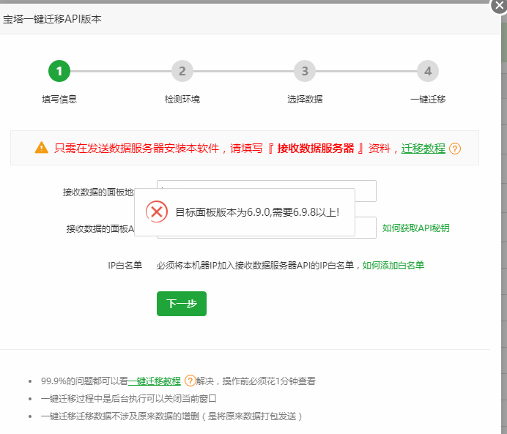This screenshot has width=507, height=434.
Task: Click 检测环境 step label
Action: tap(182, 99)
